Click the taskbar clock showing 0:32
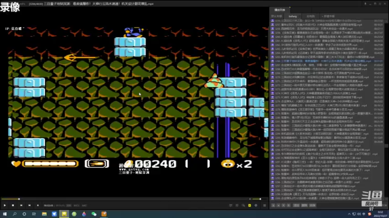 [380, 214]
